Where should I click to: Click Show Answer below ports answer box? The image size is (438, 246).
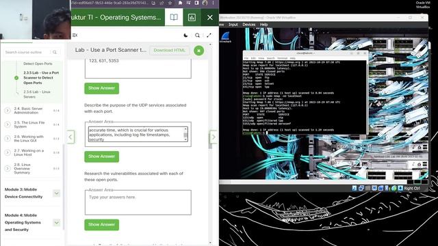coord(102,88)
